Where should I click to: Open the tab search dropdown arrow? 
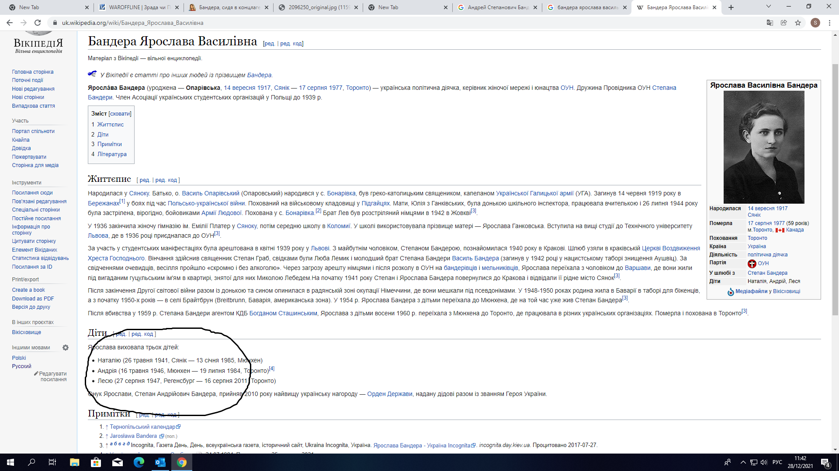[768, 7]
